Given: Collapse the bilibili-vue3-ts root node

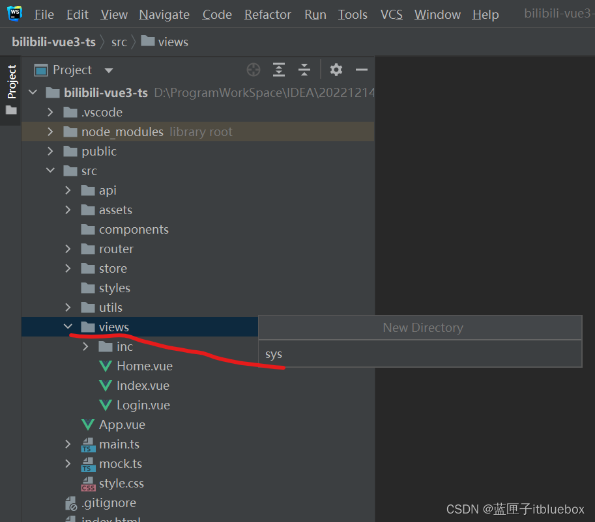Looking at the screenshot, I should [33, 92].
